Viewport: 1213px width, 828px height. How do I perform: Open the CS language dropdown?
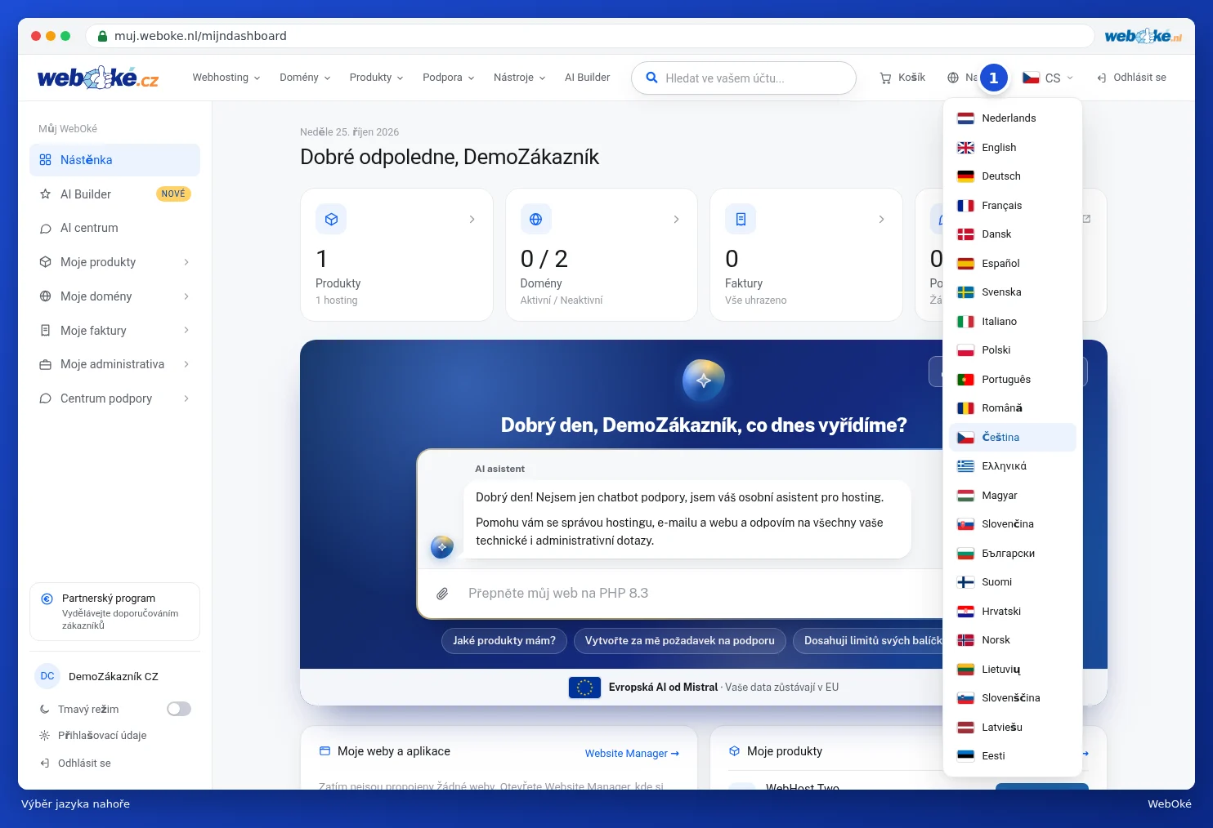(x=1049, y=78)
